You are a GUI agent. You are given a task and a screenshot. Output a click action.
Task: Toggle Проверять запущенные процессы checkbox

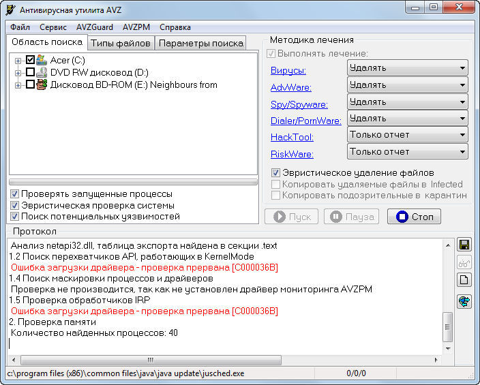pos(15,194)
